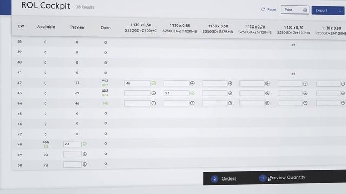The height and width of the screenshot is (194, 346).
Task: Click empty 1130 x 0,55 field in CW 42
Action: pos(176,83)
